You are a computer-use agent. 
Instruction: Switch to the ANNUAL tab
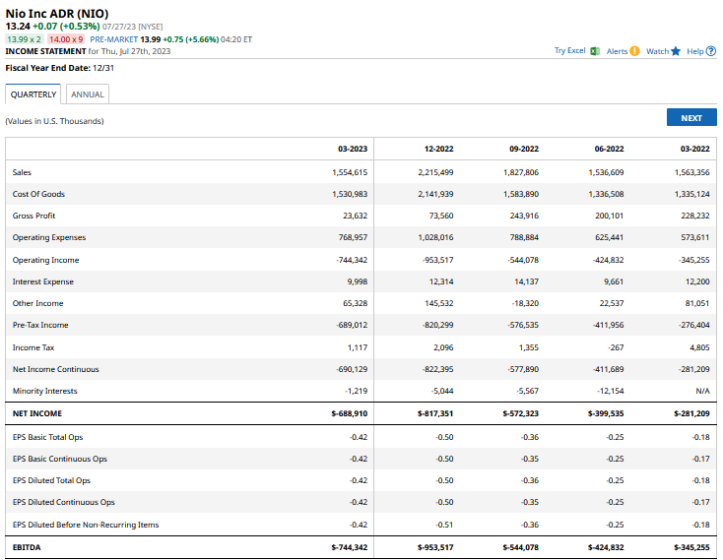(x=88, y=94)
